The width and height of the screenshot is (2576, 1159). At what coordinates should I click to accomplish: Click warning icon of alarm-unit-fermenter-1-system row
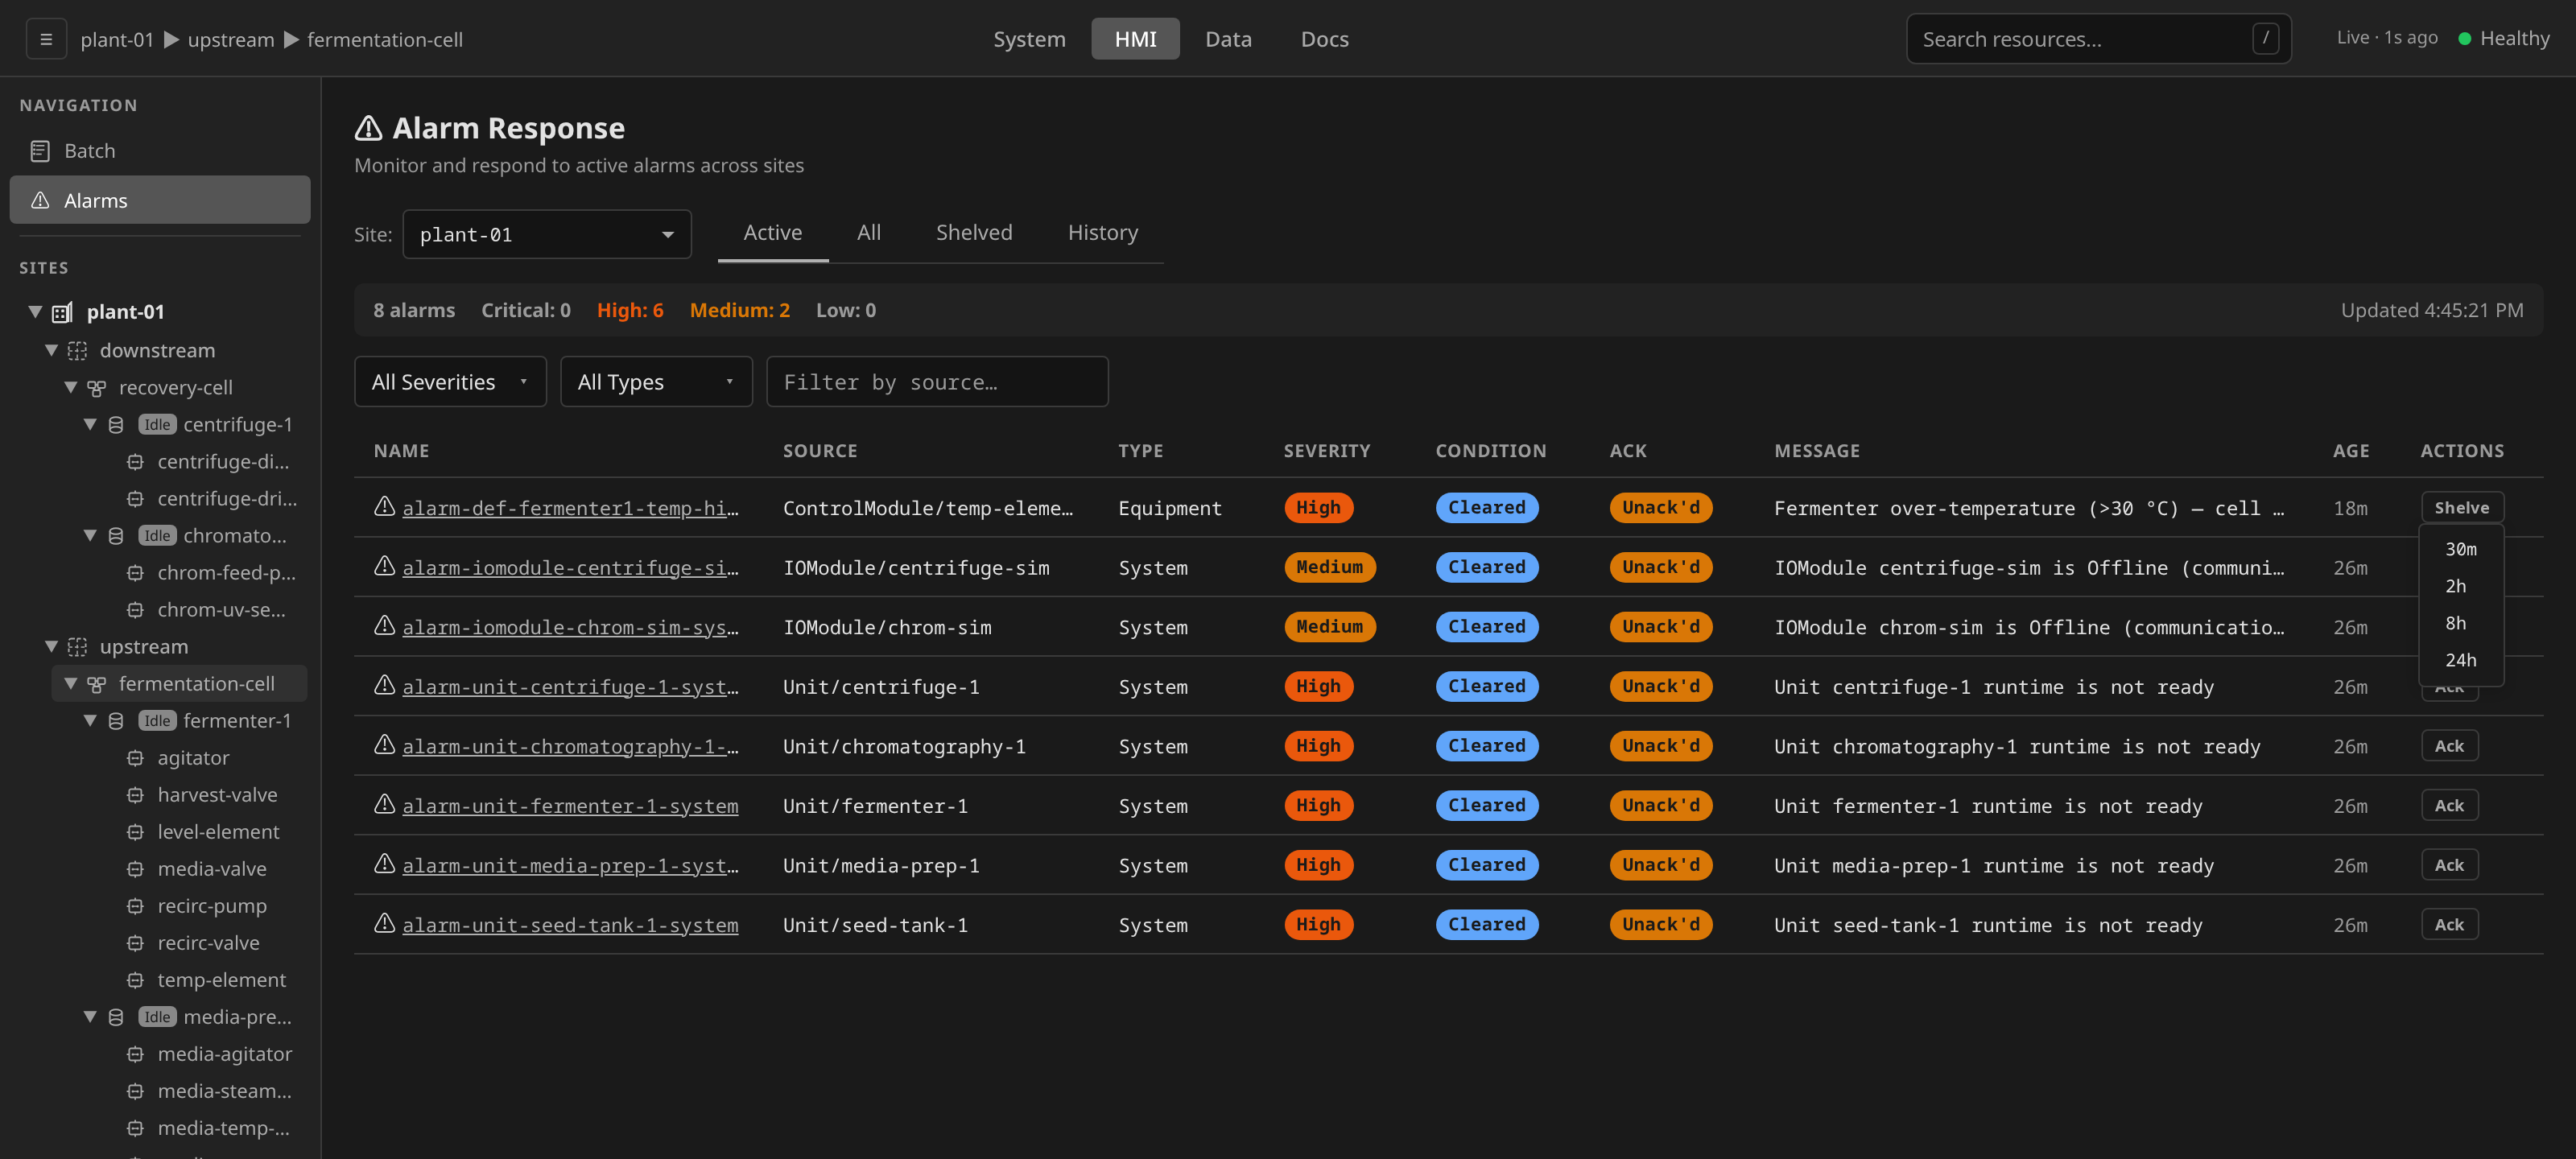384,804
